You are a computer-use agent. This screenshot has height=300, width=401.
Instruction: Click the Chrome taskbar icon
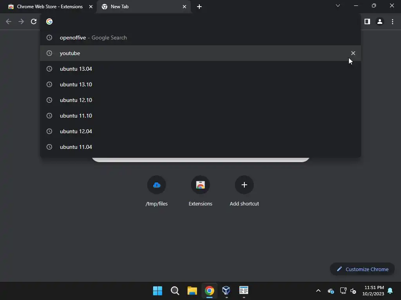[x=210, y=291]
